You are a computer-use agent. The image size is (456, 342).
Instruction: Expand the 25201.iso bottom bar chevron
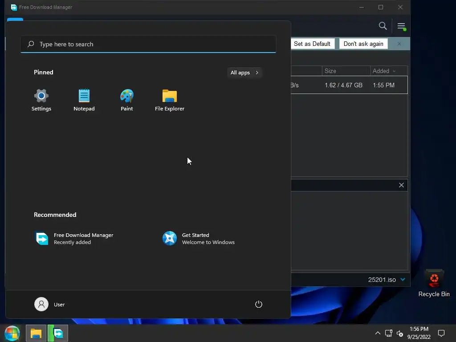[403, 280]
